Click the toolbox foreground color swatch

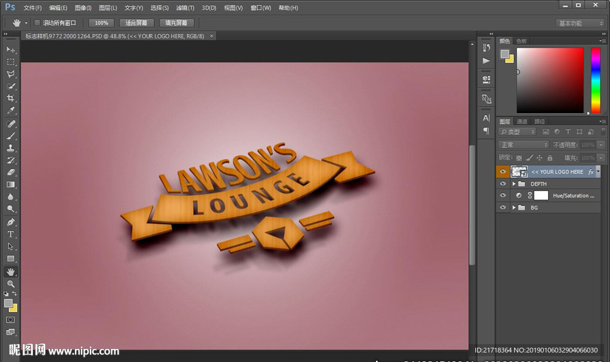pyautogui.click(x=8, y=303)
